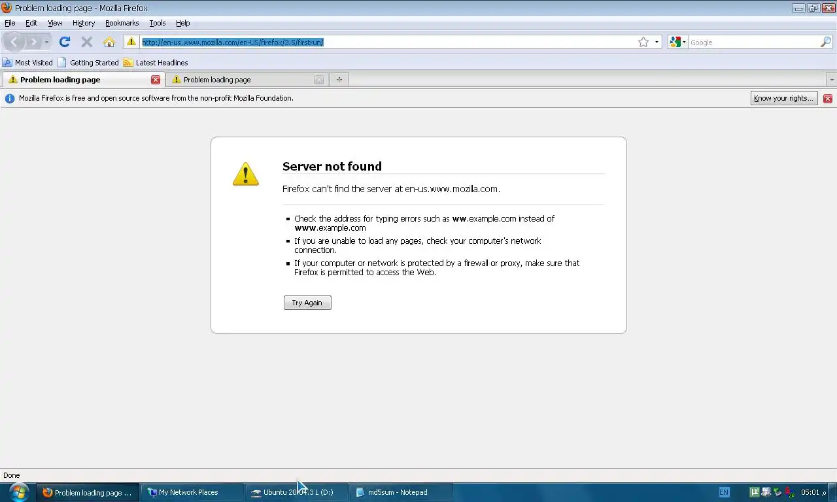The width and height of the screenshot is (837, 502).
Task: Open the Latest Headlines feed bookmark
Action: 156,63
